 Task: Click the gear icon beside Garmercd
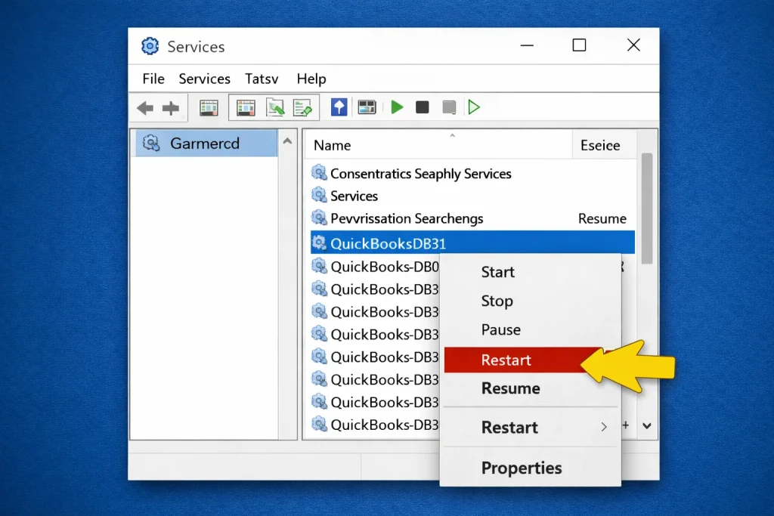click(x=151, y=144)
